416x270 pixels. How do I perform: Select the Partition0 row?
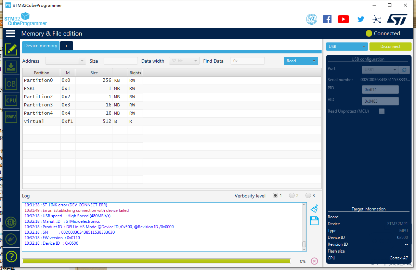click(x=172, y=80)
